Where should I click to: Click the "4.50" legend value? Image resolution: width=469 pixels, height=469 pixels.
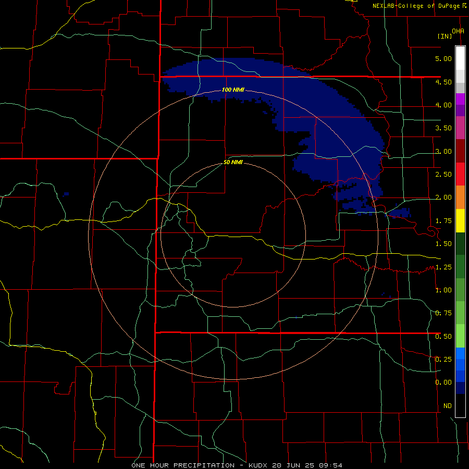[443, 82]
